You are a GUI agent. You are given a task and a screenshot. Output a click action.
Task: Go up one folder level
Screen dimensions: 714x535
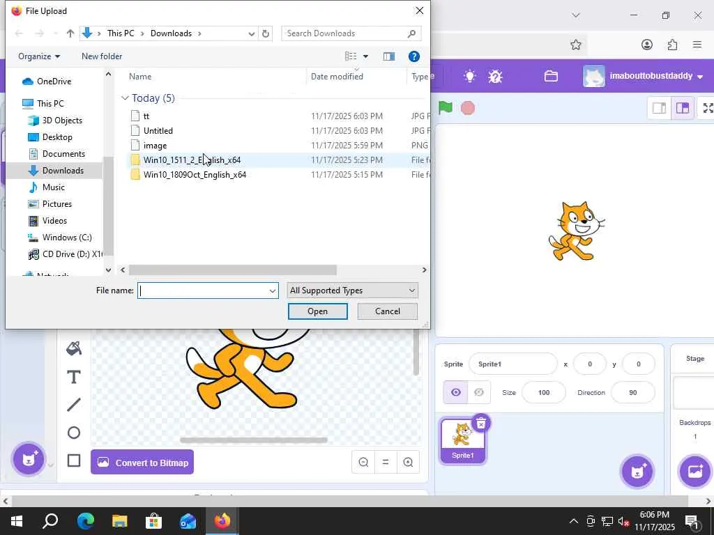point(70,33)
